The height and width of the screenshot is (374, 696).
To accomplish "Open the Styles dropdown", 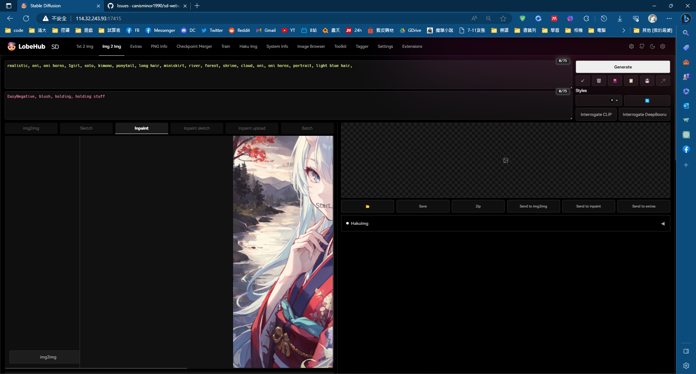I will coord(617,100).
